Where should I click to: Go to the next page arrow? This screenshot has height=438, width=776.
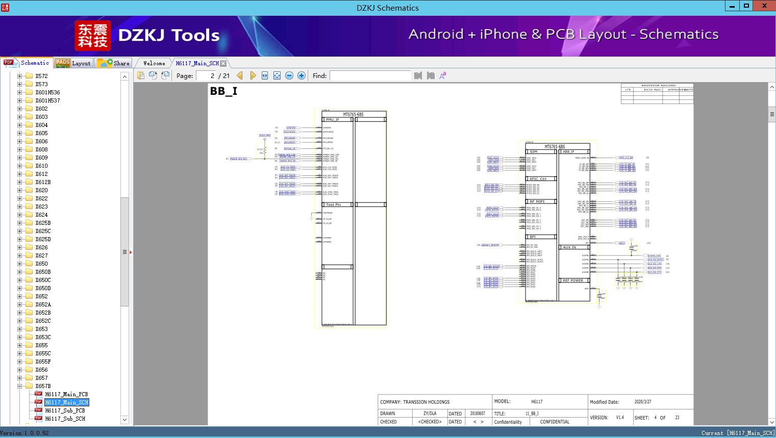tap(253, 75)
